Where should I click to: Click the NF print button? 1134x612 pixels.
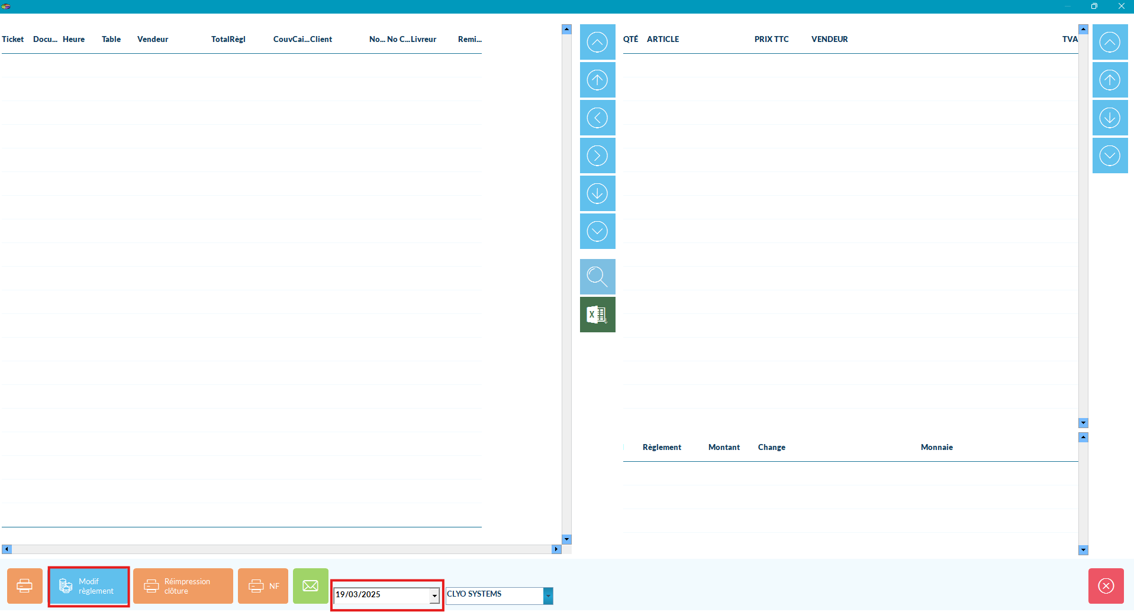click(x=263, y=586)
